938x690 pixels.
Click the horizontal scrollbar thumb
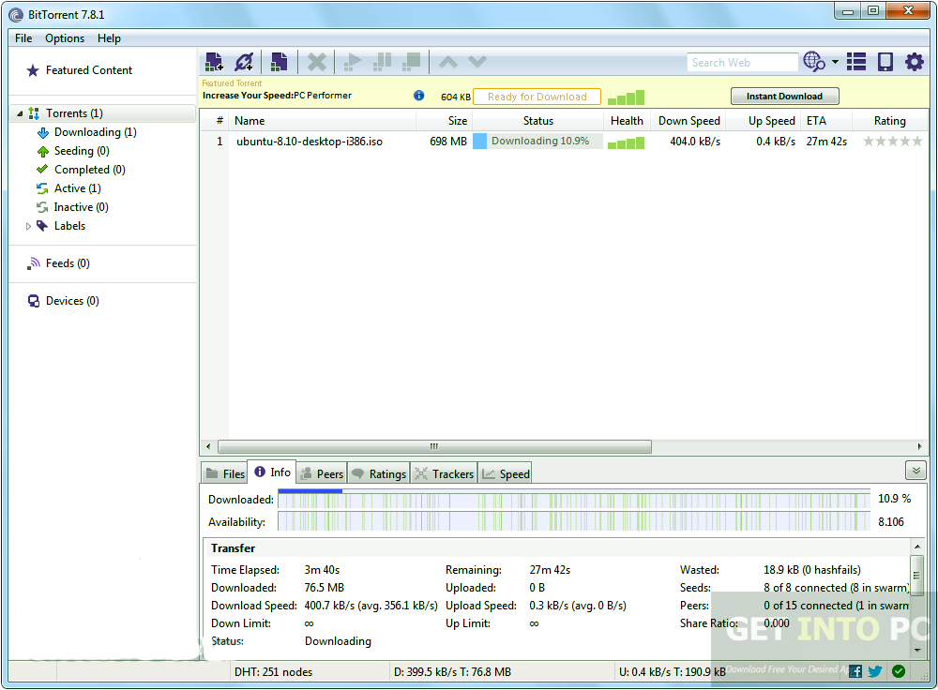[434, 446]
